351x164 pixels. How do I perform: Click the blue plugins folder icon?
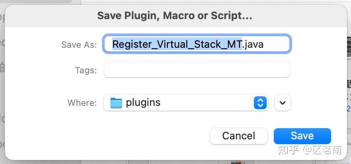coord(116,103)
